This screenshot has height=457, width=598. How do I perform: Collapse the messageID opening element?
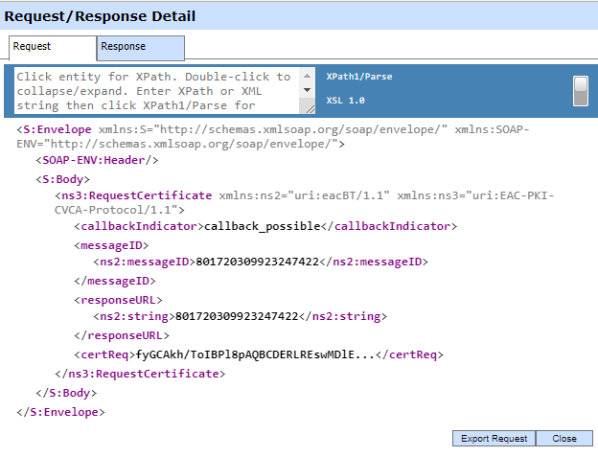click(111, 245)
